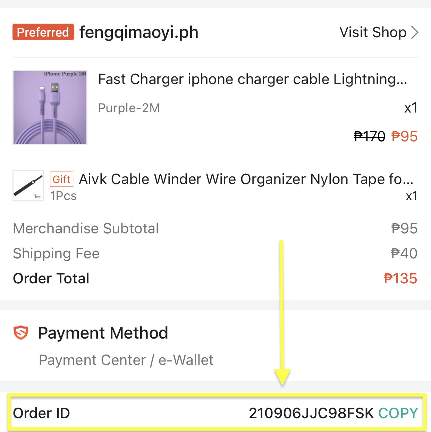Click the COPY link beside the Order ID
This screenshot has width=431, height=432.
398,413
